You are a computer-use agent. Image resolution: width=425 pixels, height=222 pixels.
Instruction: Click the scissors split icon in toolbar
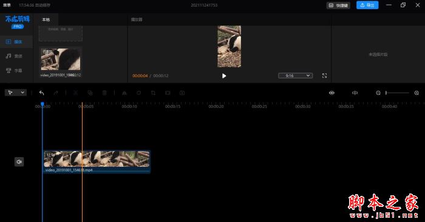[x=76, y=93]
